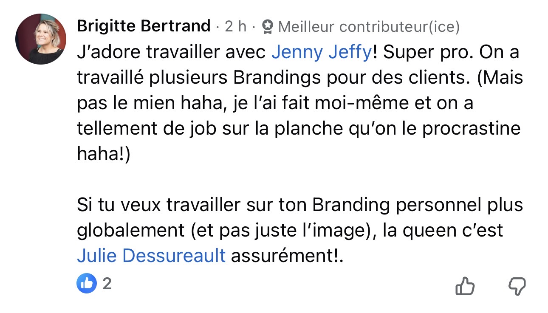The width and height of the screenshot is (548, 313).
Task: Click the Meilleur contributeur(ice) label
Action: pyautogui.click(x=369, y=27)
